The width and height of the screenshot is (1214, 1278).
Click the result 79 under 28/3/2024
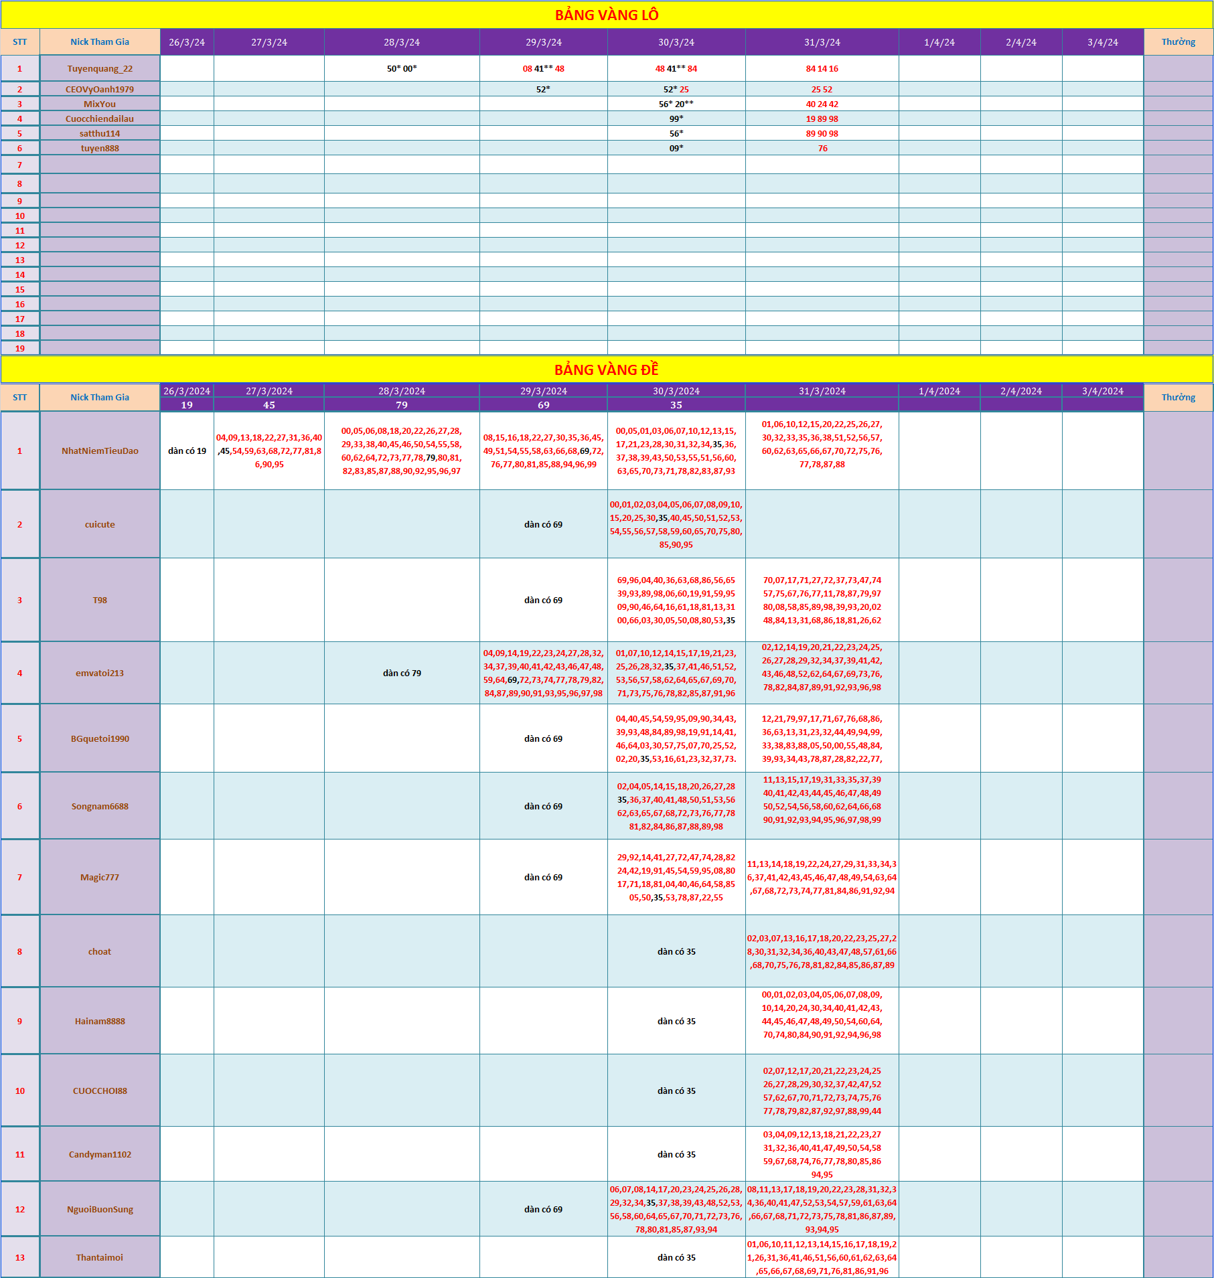[402, 404]
